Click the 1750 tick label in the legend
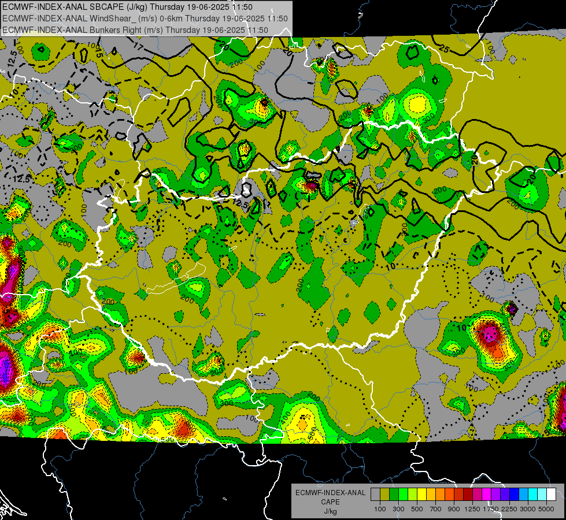Image resolution: width=566 pixels, height=520 pixels. pyautogui.click(x=491, y=509)
